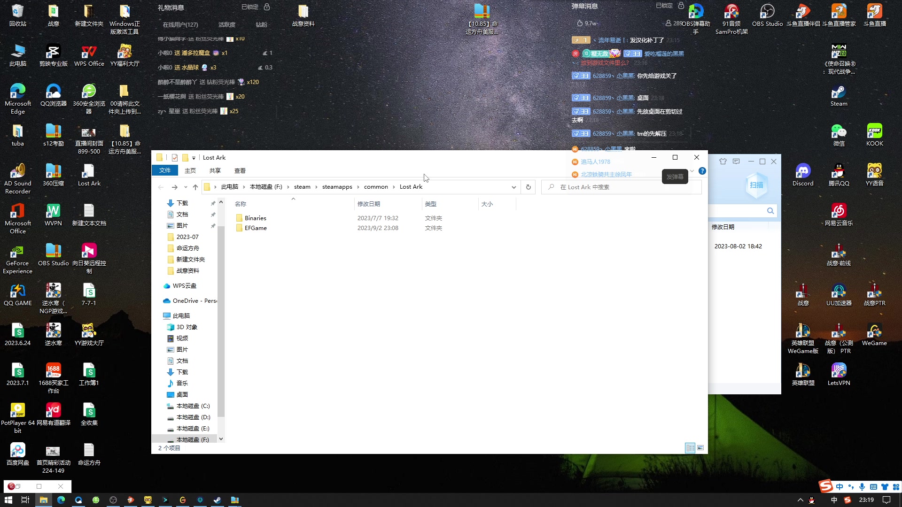Image resolution: width=902 pixels, height=507 pixels.
Task: Toggle the Sogou Chinese input mode indicator
Action: click(x=839, y=487)
